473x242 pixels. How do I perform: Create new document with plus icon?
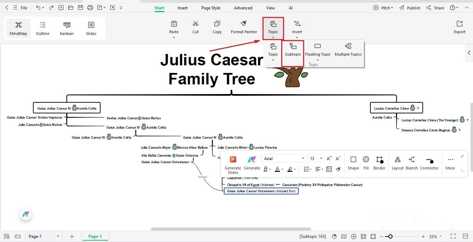click(61, 8)
